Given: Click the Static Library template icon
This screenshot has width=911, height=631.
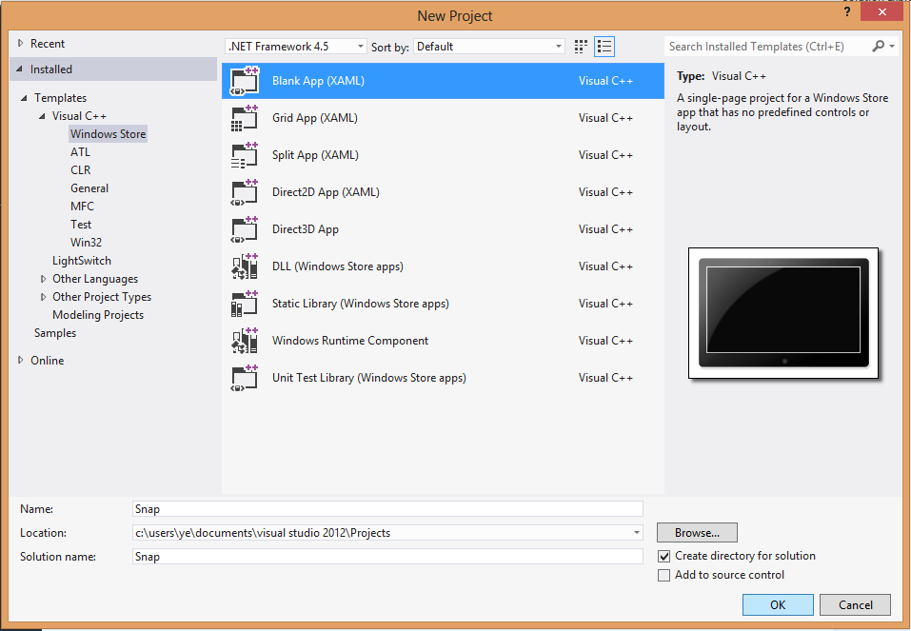Looking at the screenshot, I should [x=245, y=304].
